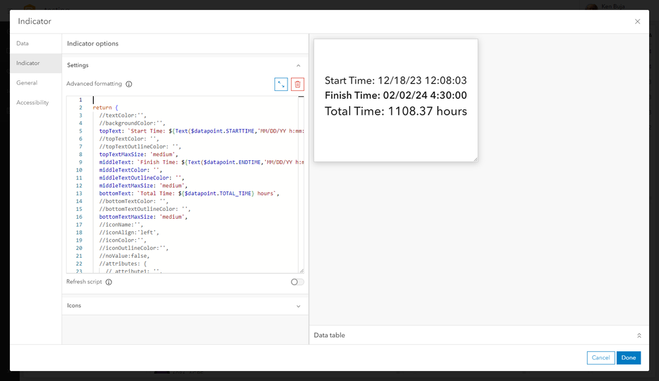
Task: Select the //noValue:false line
Action: tap(125, 256)
